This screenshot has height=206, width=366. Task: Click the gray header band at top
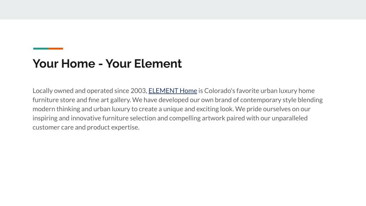pyautogui.click(x=183, y=10)
